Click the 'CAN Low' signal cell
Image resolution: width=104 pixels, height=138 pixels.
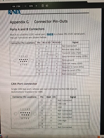click(x=73, y=104)
